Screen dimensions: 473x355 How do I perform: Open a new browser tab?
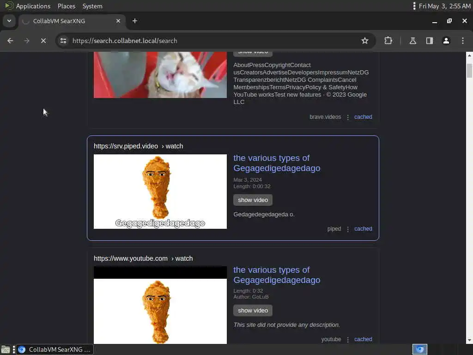point(135,21)
